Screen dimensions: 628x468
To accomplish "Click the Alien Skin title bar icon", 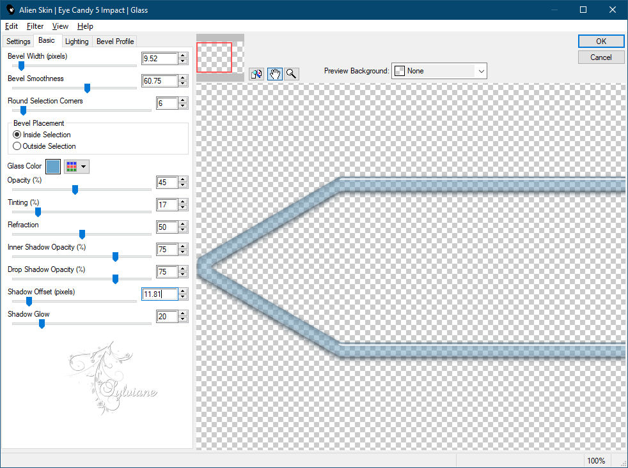I will pyautogui.click(x=11, y=10).
